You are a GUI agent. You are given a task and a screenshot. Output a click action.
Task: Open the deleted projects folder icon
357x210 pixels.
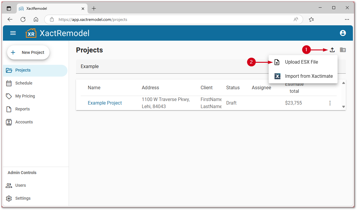click(343, 50)
